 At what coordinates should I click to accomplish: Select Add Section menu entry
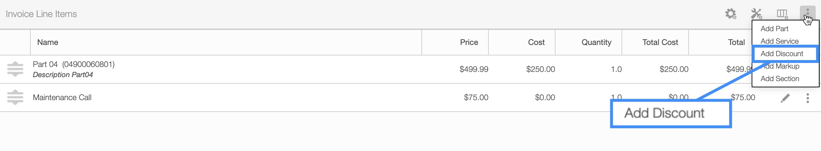click(780, 79)
